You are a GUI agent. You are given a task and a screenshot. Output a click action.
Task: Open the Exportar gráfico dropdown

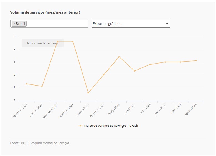point(130,24)
